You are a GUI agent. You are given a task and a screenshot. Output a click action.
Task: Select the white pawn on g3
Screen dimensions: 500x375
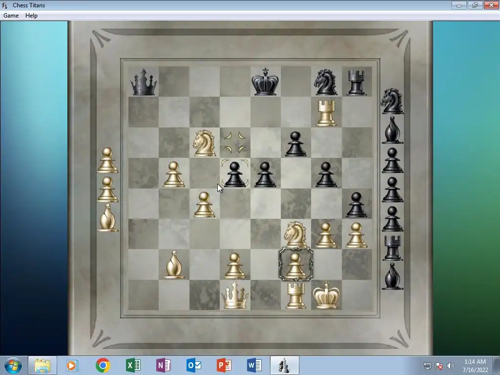(x=326, y=235)
